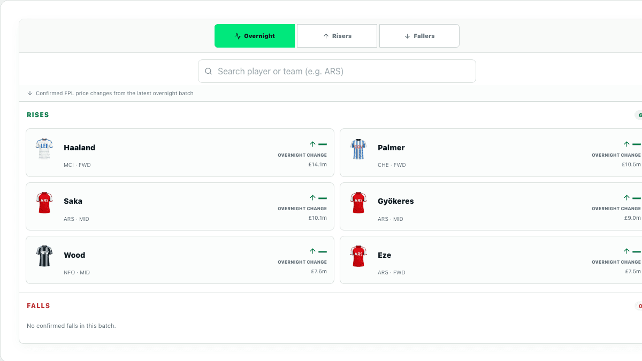
Task: Click the magnifier icon in the search box
Action: (209, 71)
